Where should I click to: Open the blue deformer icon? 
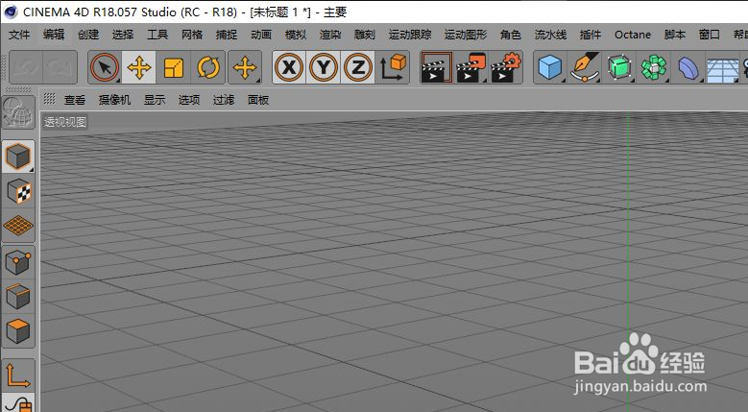click(x=688, y=67)
